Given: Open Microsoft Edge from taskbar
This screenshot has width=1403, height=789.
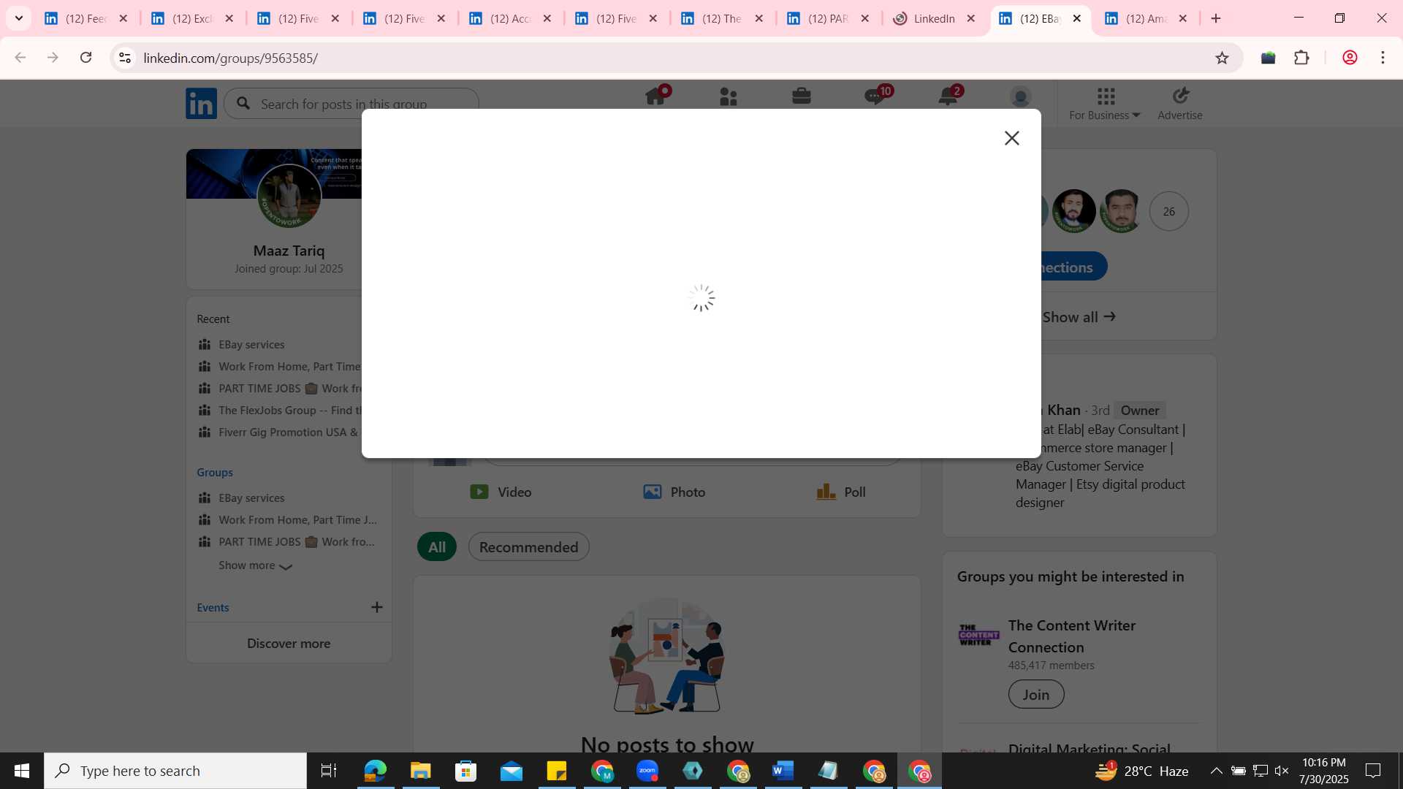Looking at the screenshot, I should click(x=375, y=771).
